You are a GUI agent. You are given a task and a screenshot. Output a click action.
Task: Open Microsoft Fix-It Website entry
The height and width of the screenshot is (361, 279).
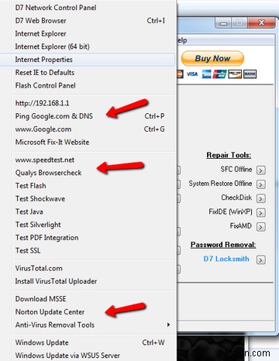coord(88,142)
